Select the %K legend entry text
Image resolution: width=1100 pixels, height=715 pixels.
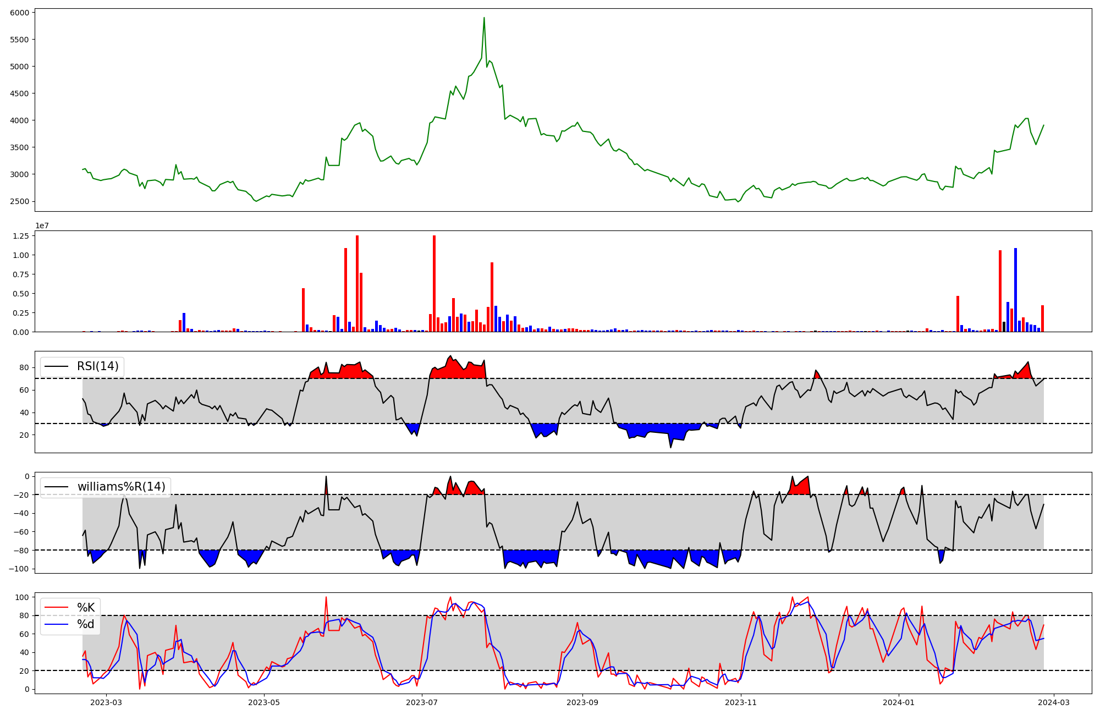[x=85, y=608]
